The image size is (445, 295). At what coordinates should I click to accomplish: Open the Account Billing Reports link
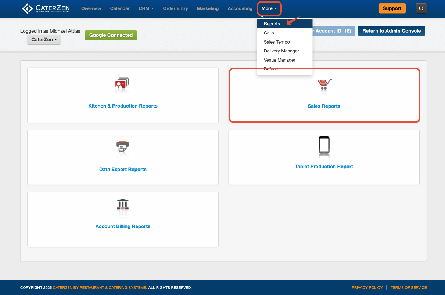pos(123,226)
